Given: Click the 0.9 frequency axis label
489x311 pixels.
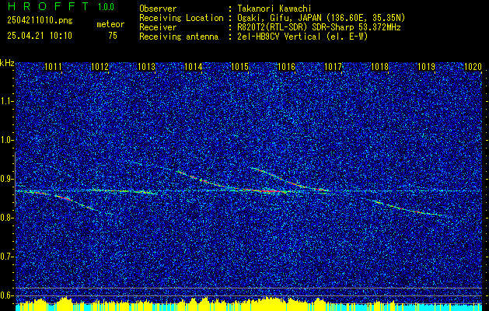Looking at the screenshot, I should coord(6,179).
